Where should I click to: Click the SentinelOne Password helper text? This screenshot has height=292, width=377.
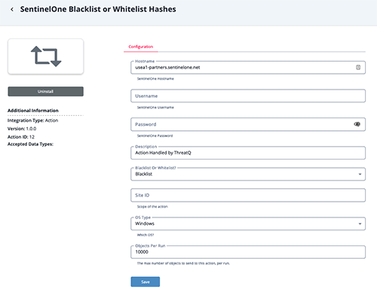[155, 135]
